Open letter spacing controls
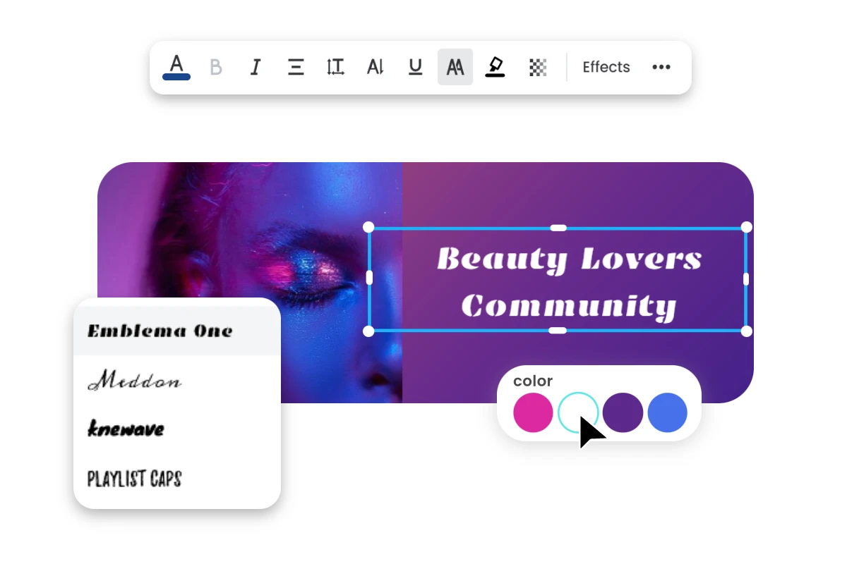 375,67
